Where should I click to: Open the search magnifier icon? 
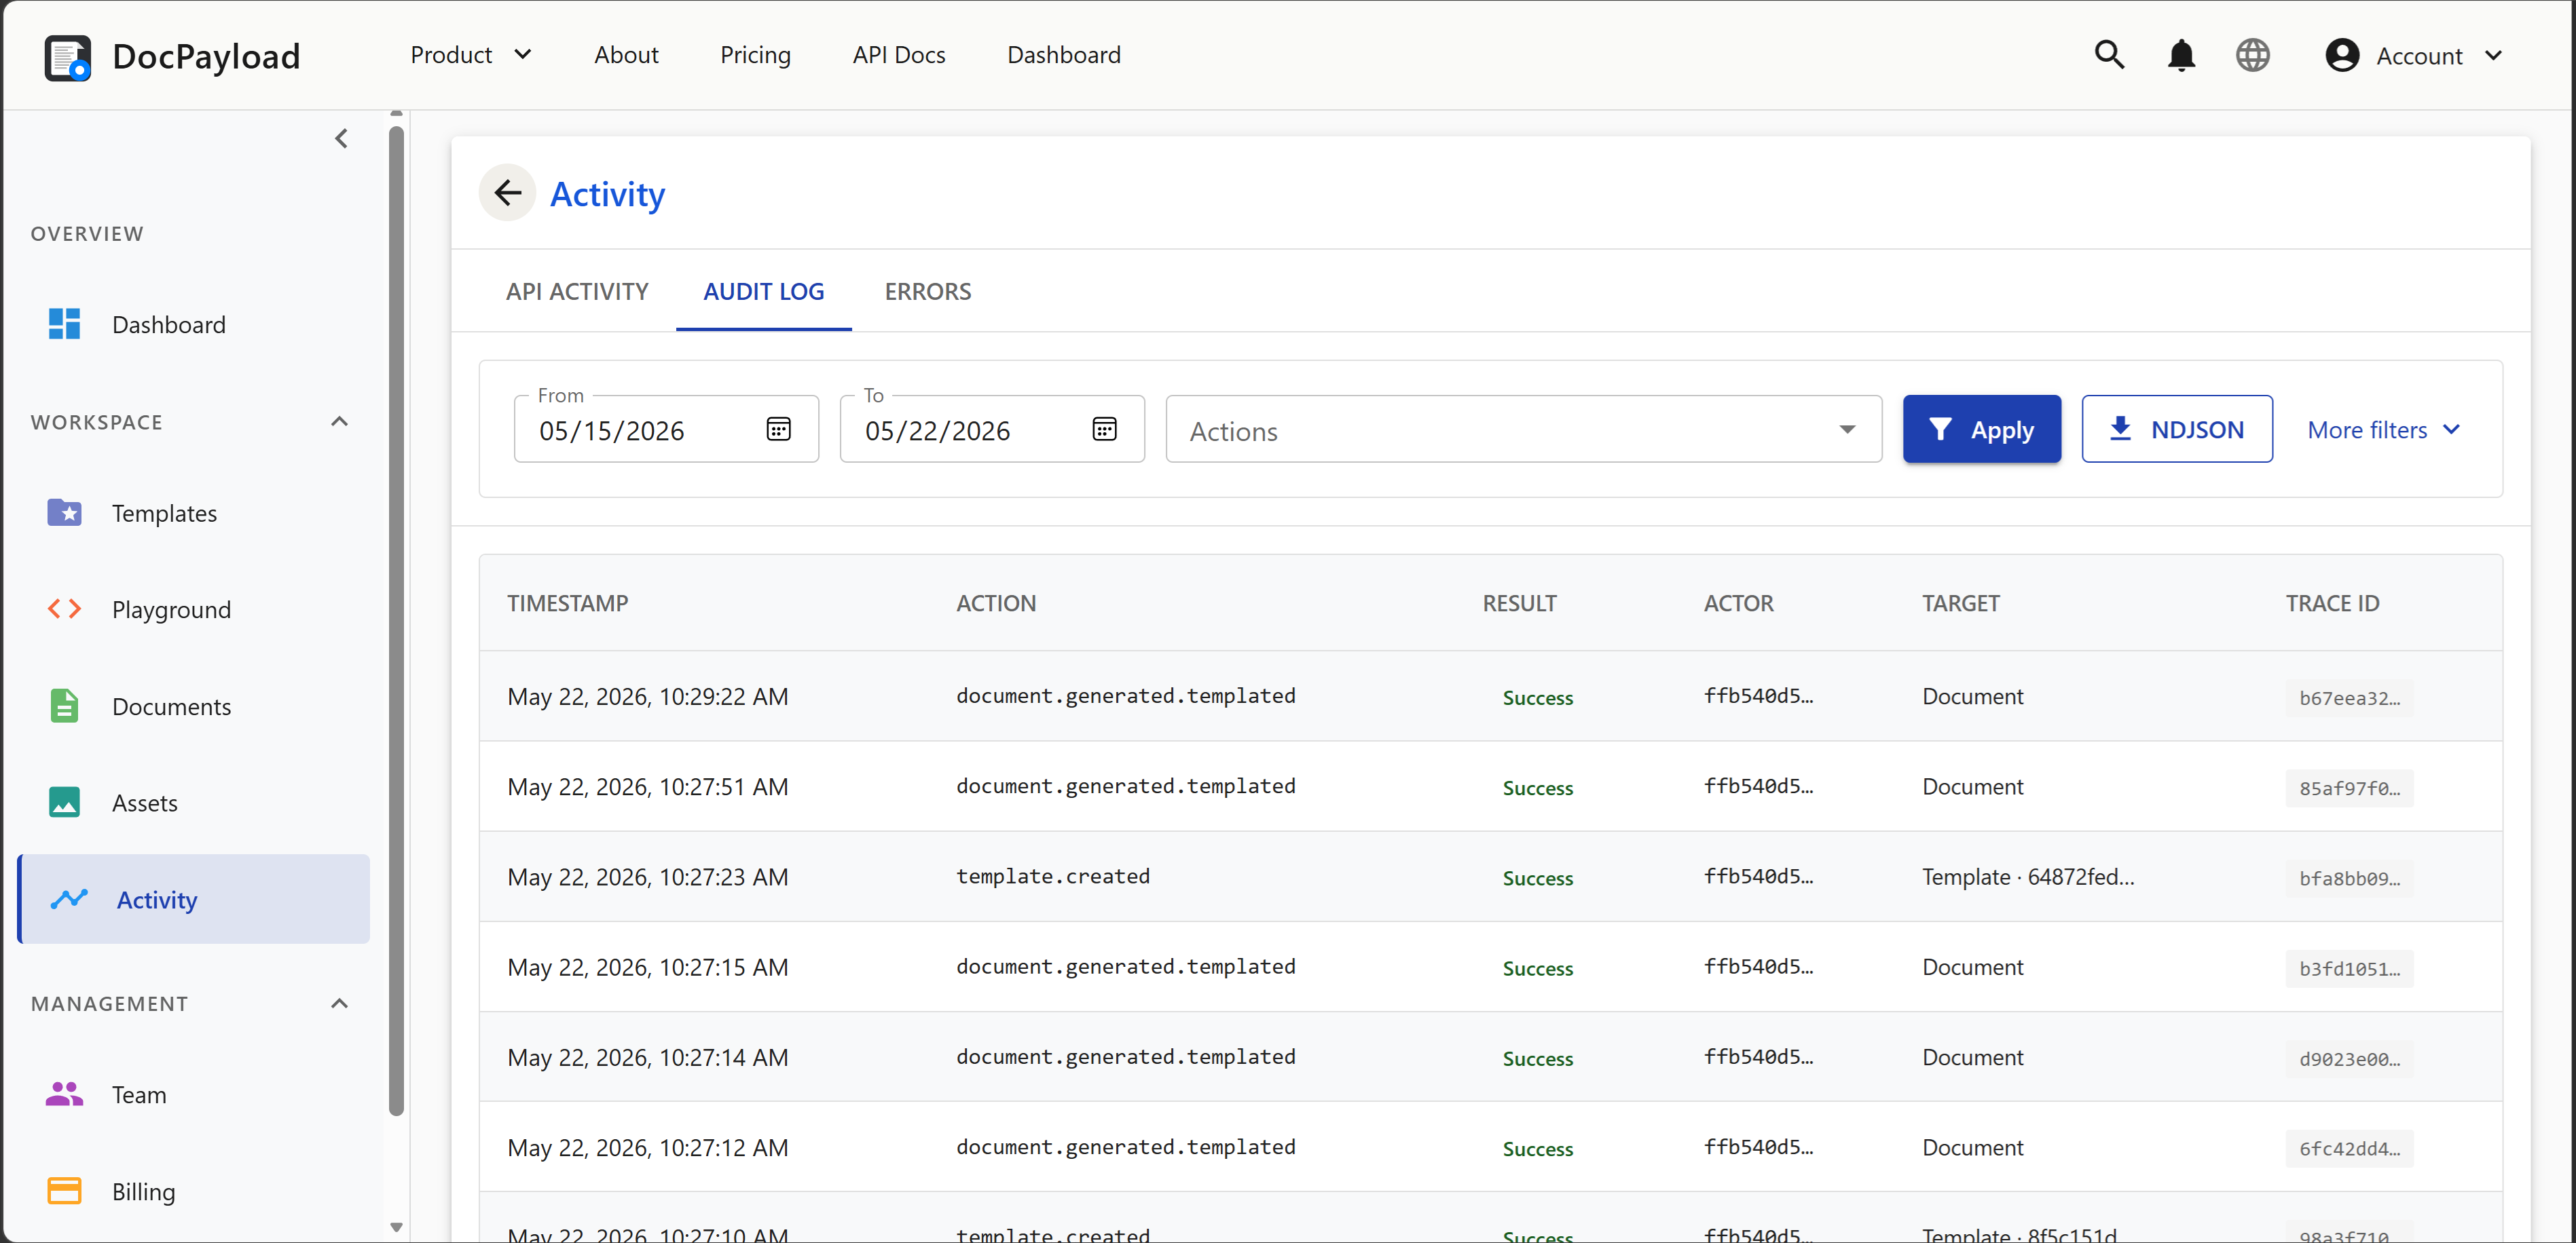point(2109,55)
